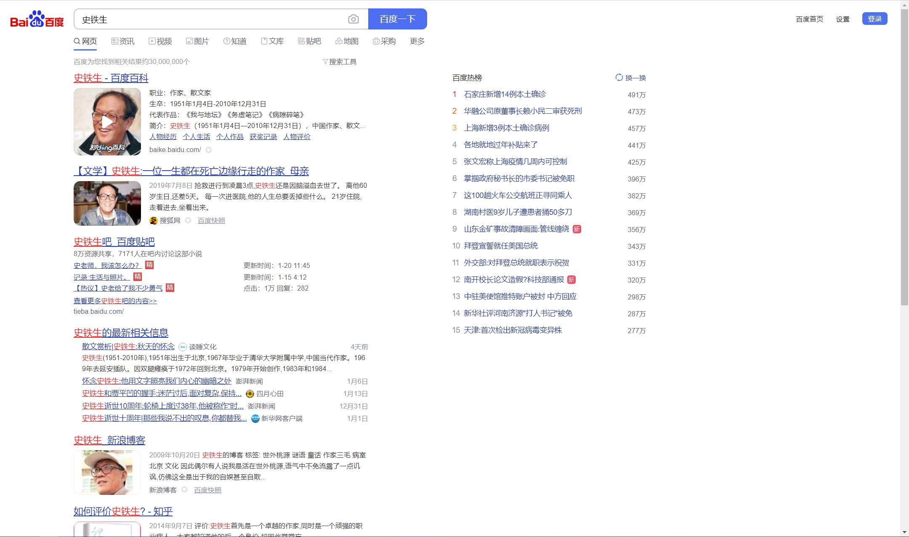909x537 pixels.
Task: Open the hot search about 拜登宣誓就任美国总统
Action: 502,246
